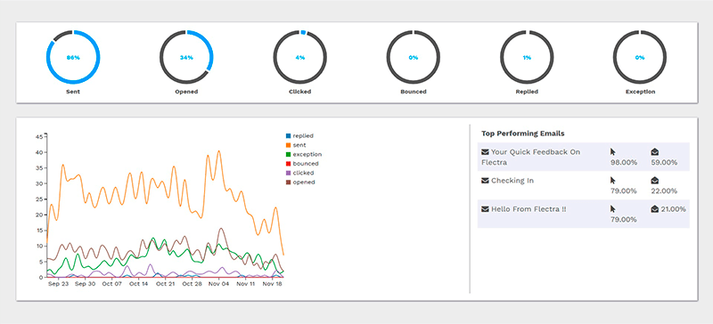Click the envelope icon beside Hello From Flectra
Image resolution: width=713 pixels, height=324 pixels.
[x=485, y=209]
